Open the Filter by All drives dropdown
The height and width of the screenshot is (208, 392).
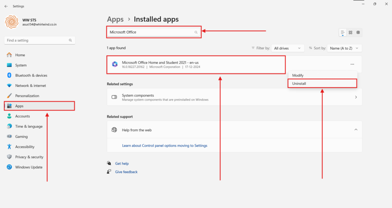pos(288,48)
